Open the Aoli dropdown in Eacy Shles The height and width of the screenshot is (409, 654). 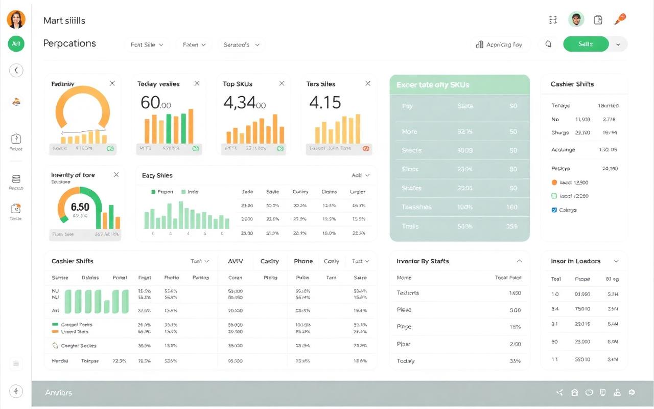[361, 175]
